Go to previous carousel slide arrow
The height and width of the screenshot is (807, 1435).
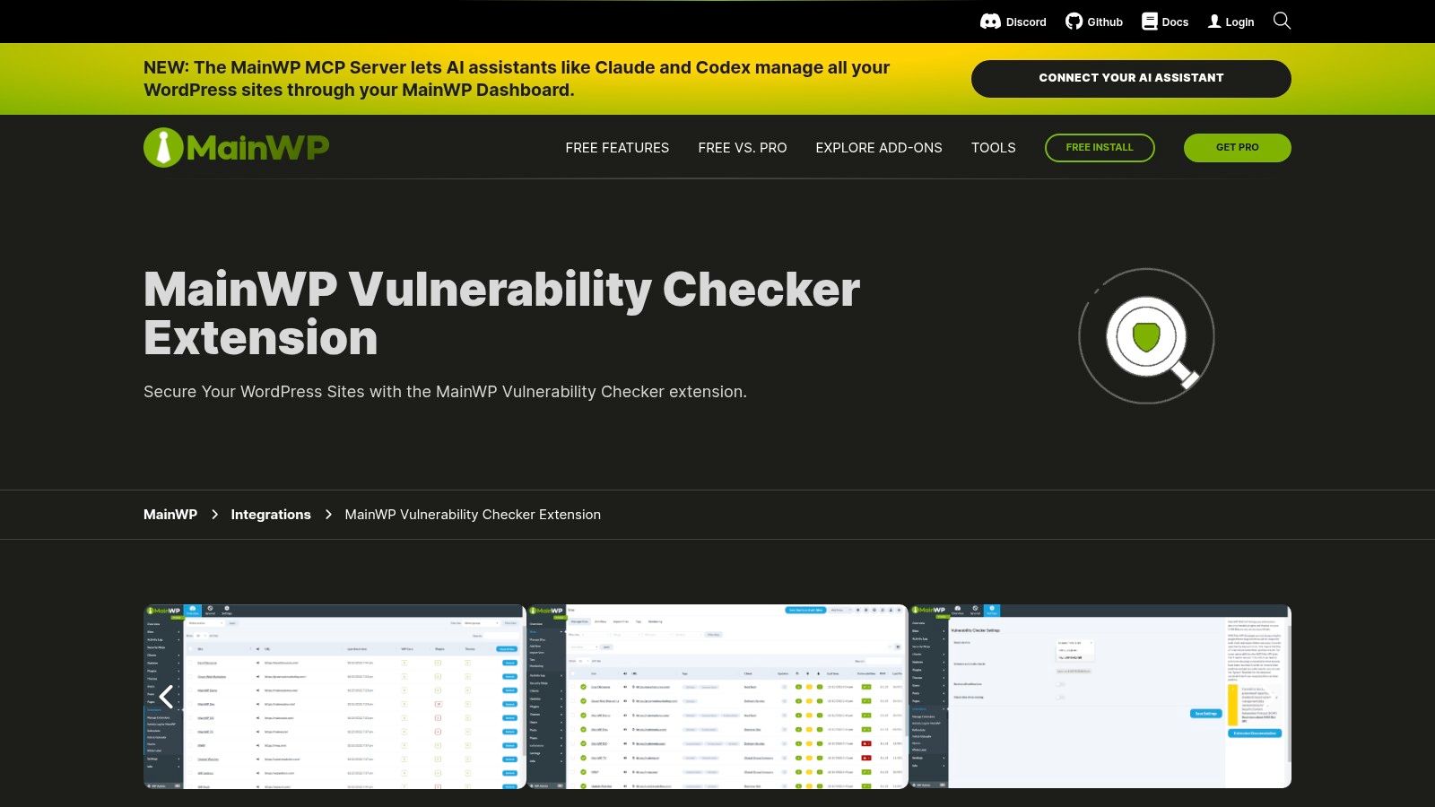tap(166, 697)
